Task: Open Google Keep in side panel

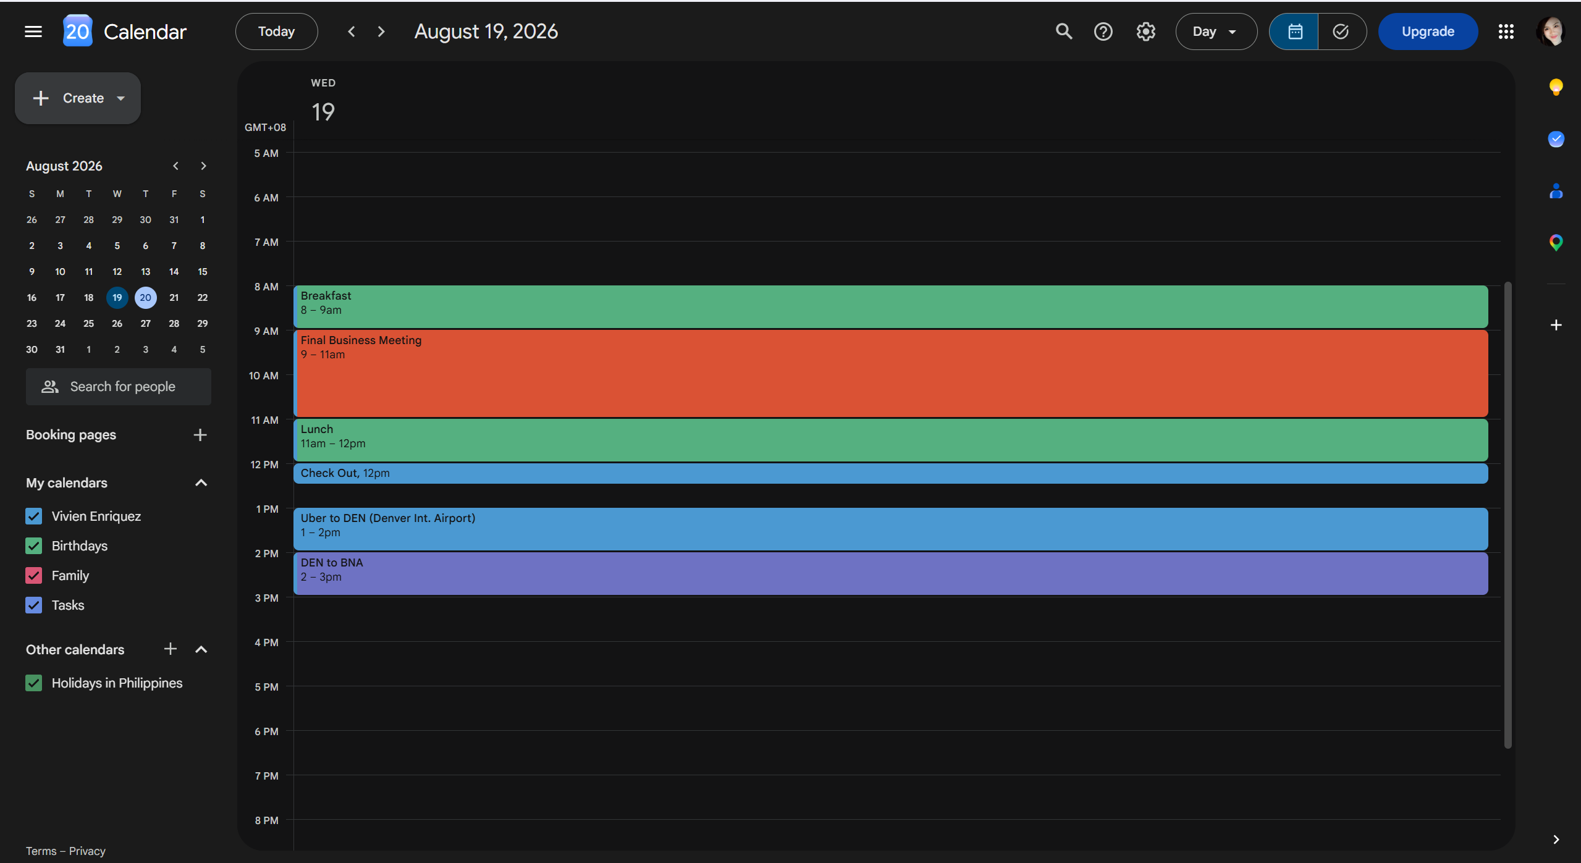Action: tap(1556, 87)
